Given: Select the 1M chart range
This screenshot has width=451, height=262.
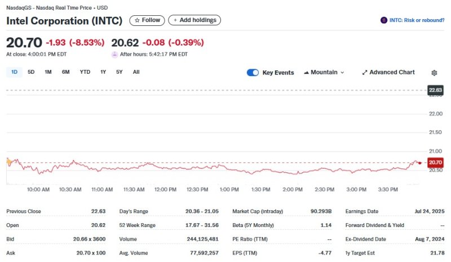Looking at the screenshot, I should [x=48, y=72].
